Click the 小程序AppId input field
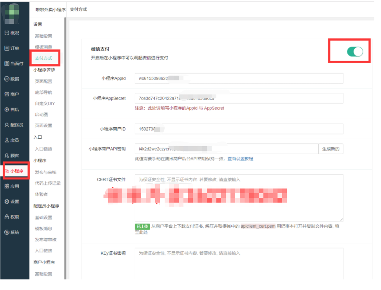 click(x=239, y=78)
